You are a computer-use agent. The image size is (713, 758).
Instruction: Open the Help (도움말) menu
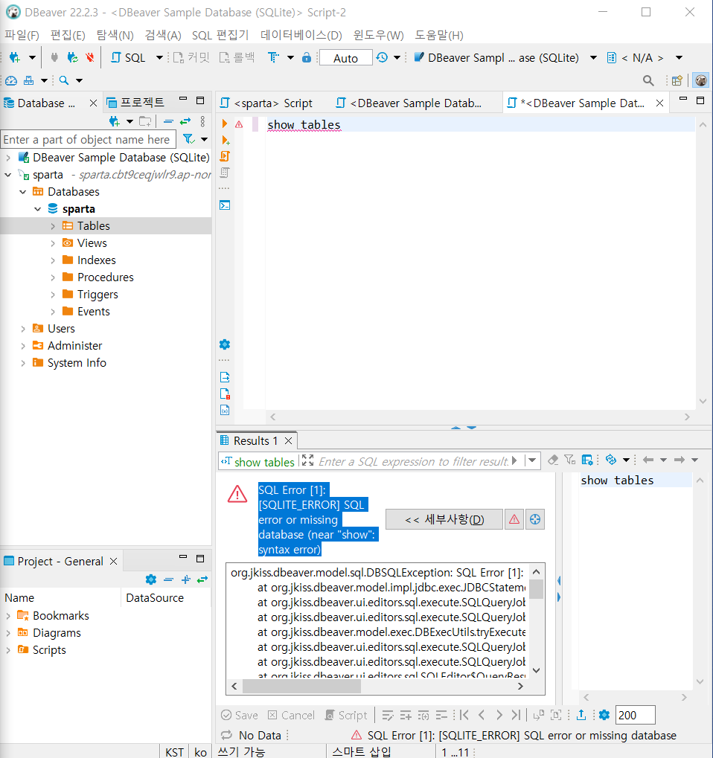coord(438,35)
